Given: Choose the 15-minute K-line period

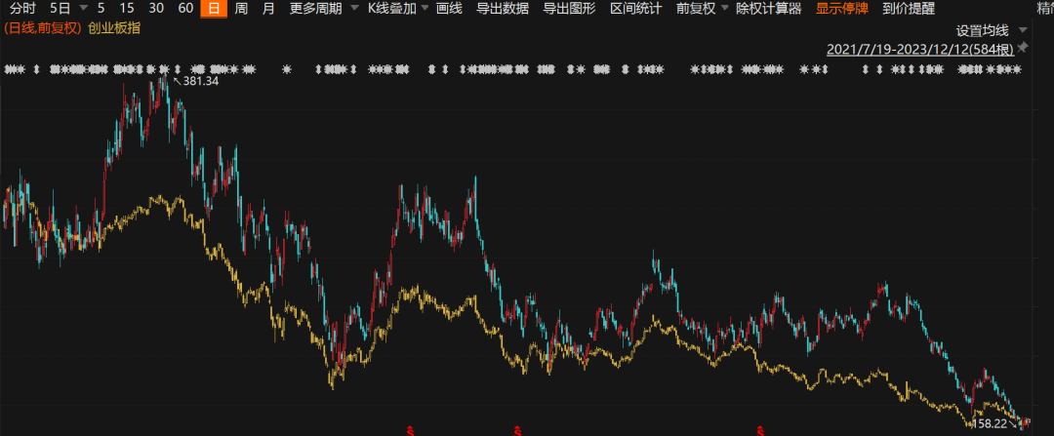Looking at the screenshot, I should click(x=126, y=9).
